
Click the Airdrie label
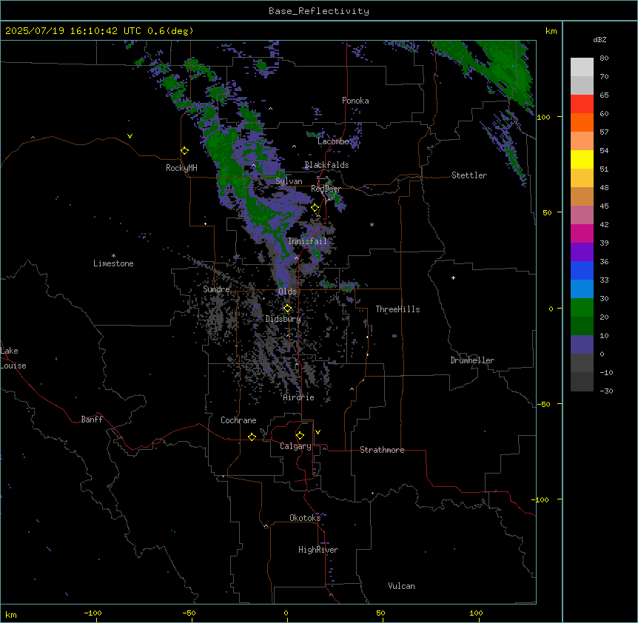[x=299, y=397]
